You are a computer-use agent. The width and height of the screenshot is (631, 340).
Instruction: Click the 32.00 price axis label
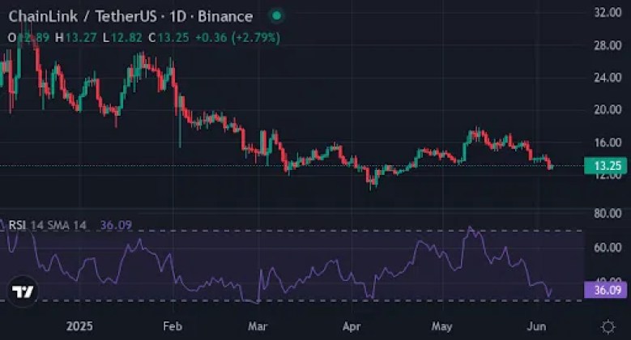(x=606, y=13)
